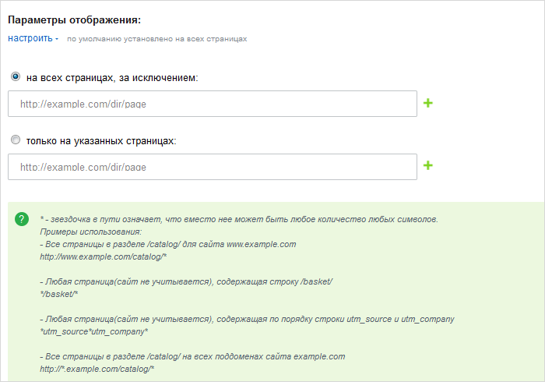Click the 'на всех страницах, за исключением:' label text
Viewport: 545px width, 382px height.
[x=112, y=78]
